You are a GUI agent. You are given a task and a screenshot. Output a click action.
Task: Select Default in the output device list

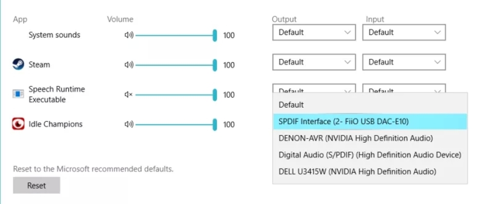370,105
